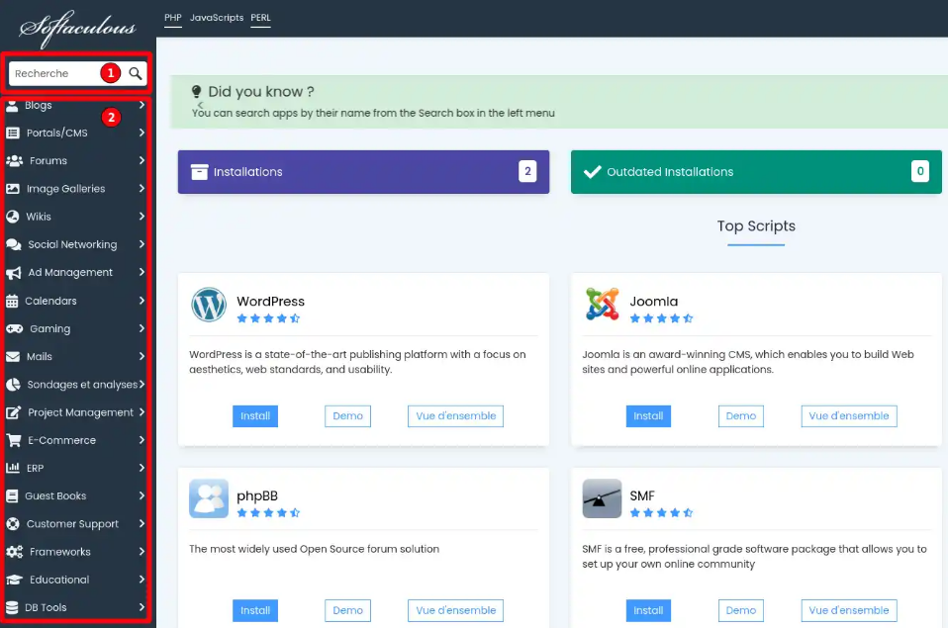Select the PERL tab
948x628 pixels.
(260, 18)
